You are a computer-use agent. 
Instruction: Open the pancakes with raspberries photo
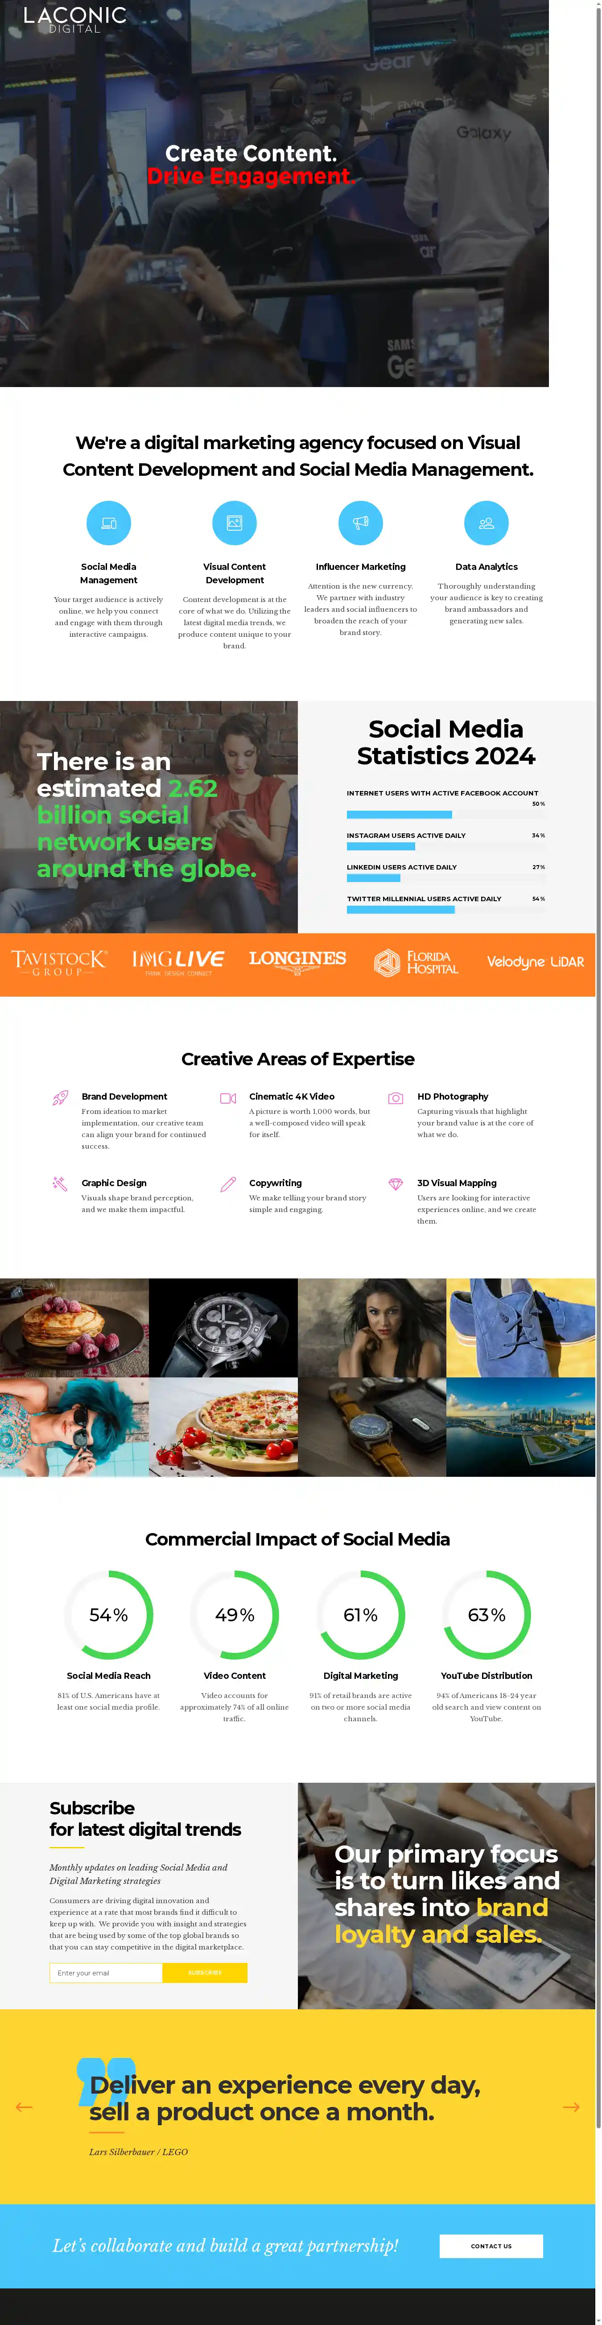[x=74, y=1327]
